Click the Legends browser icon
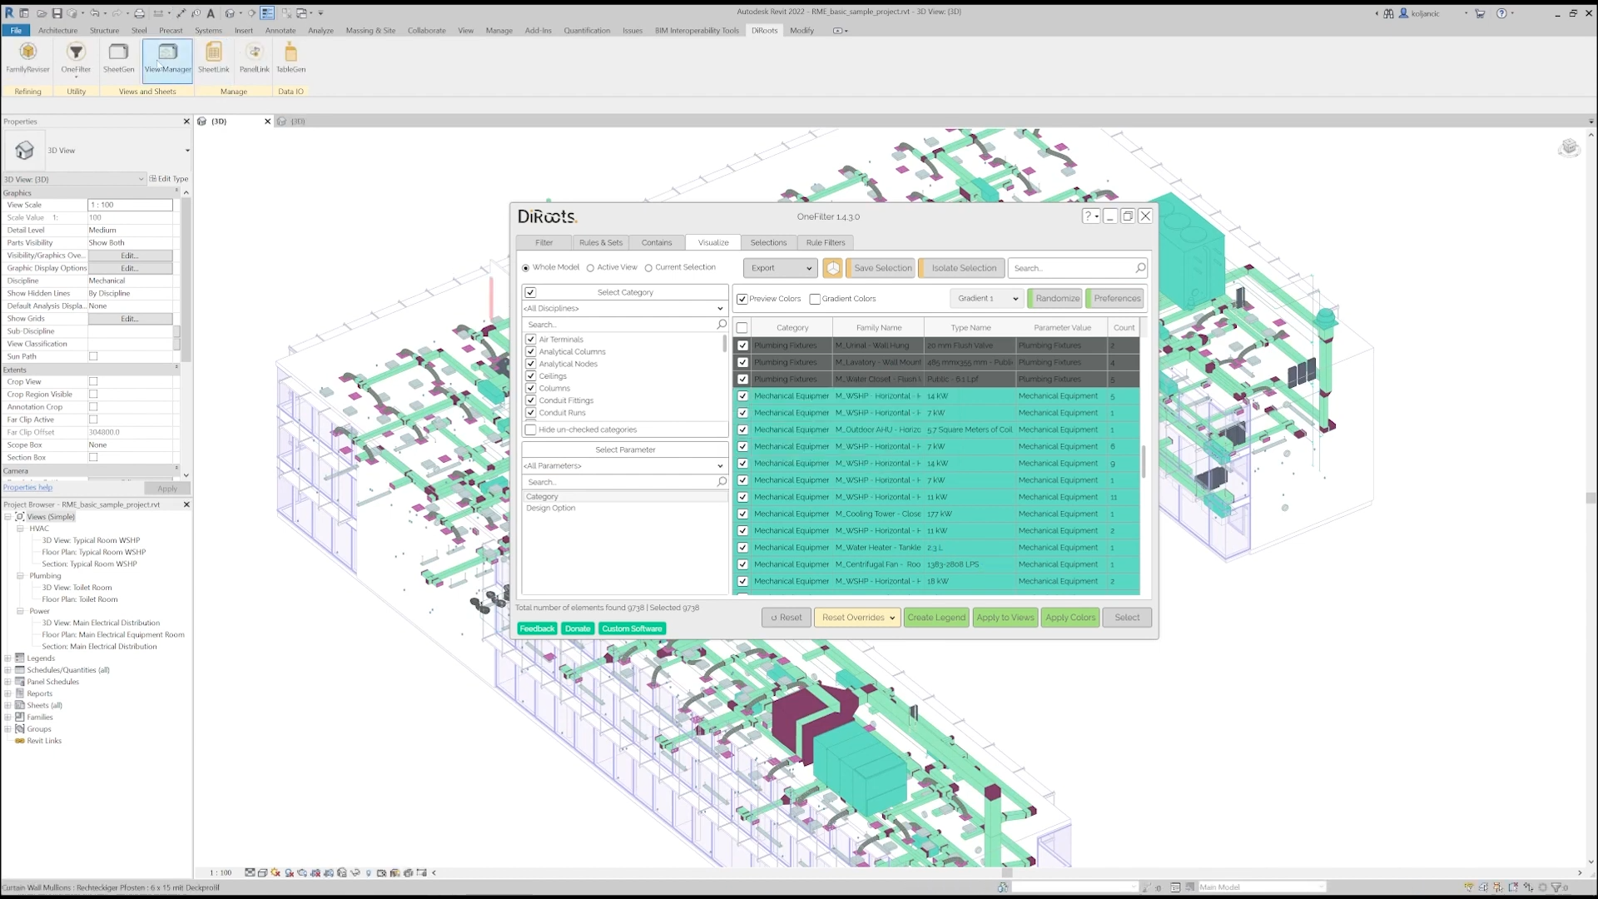The height and width of the screenshot is (899, 1598). click(x=20, y=658)
